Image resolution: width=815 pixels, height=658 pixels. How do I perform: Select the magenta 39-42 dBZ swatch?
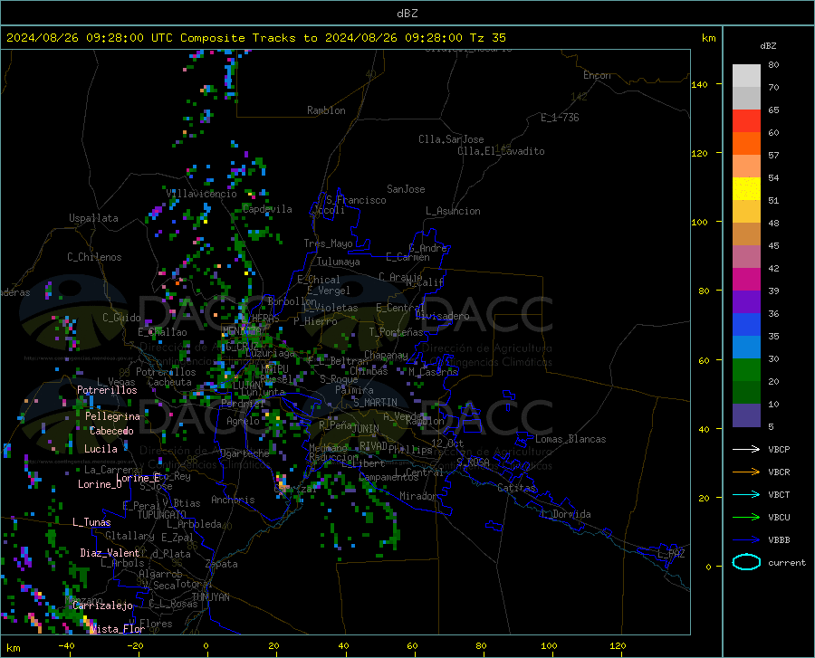tap(746, 280)
